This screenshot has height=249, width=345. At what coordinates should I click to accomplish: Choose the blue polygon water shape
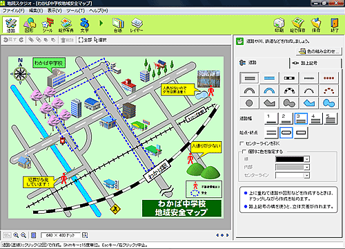[309, 103]
